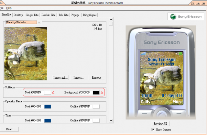Image resolution: width=207 pixels, height=135 pixels.
Task: Open the Single Title tab
Action: (x=32, y=15)
